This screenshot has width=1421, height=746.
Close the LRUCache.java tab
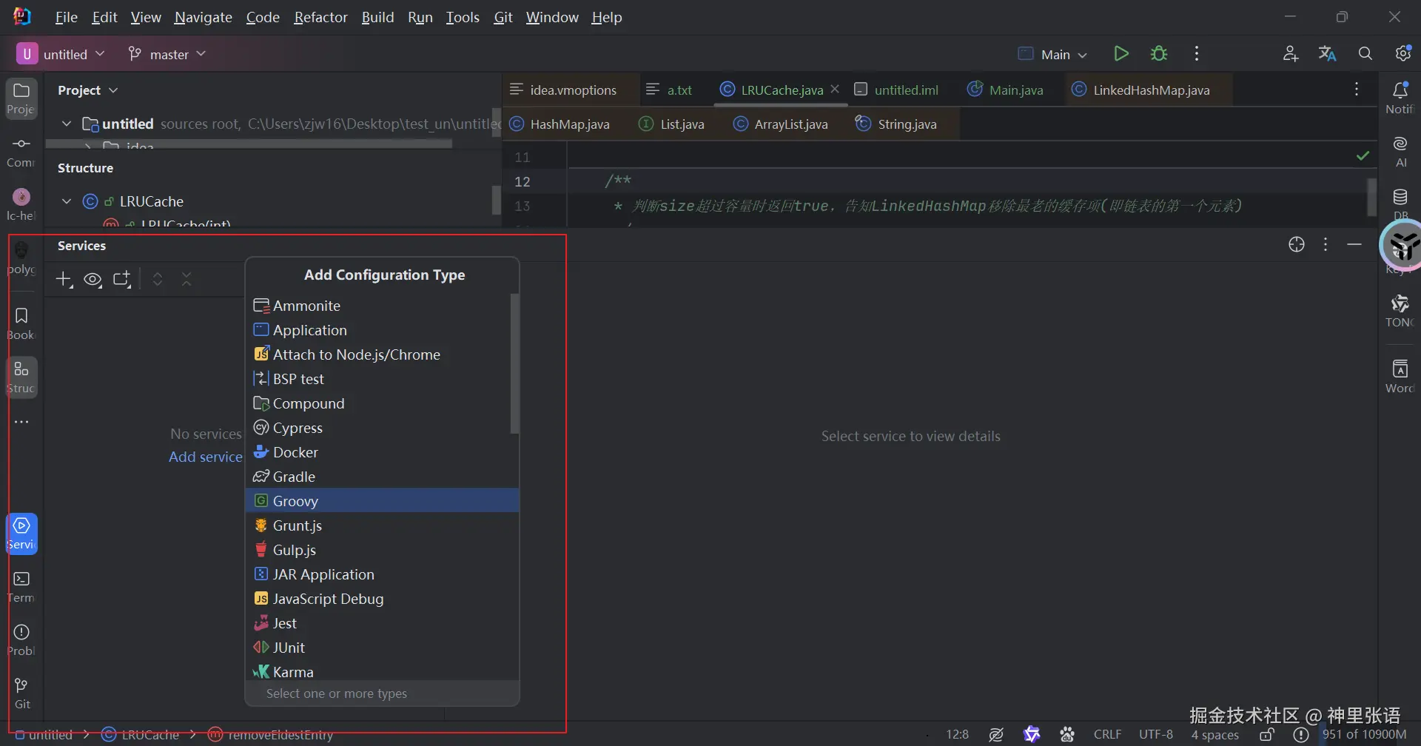pyautogui.click(x=835, y=89)
